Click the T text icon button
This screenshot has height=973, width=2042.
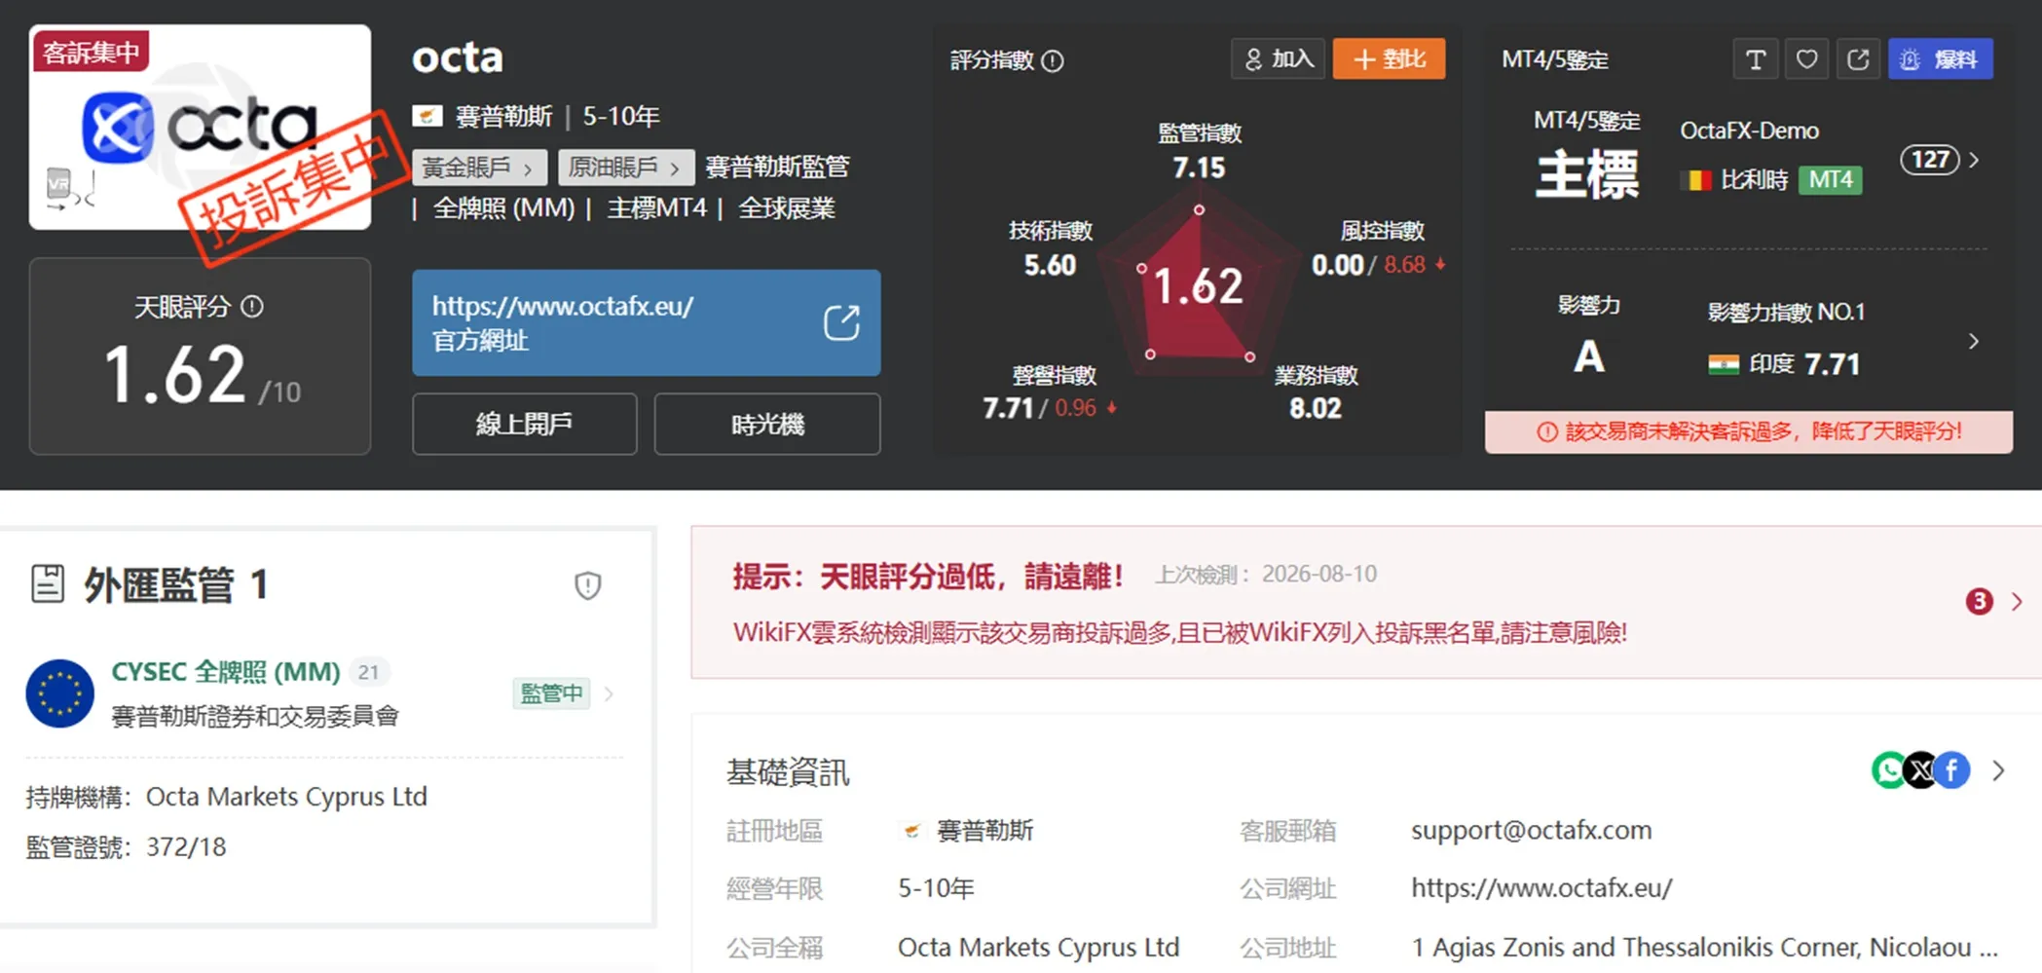[x=1756, y=59]
